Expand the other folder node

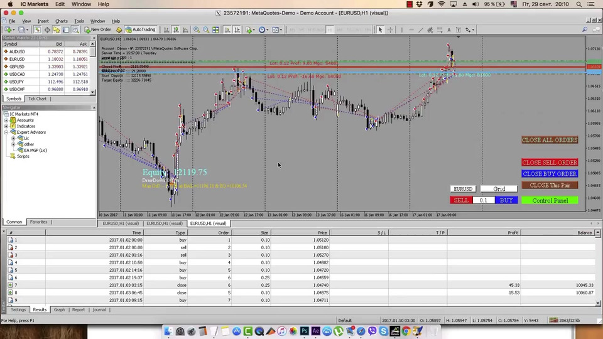[13, 144]
